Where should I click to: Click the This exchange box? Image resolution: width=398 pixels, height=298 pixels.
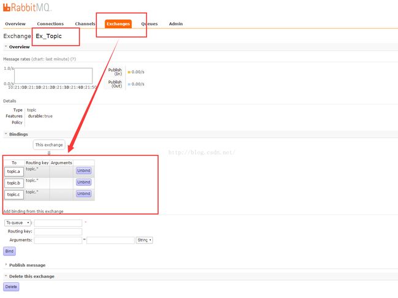[49, 145]
